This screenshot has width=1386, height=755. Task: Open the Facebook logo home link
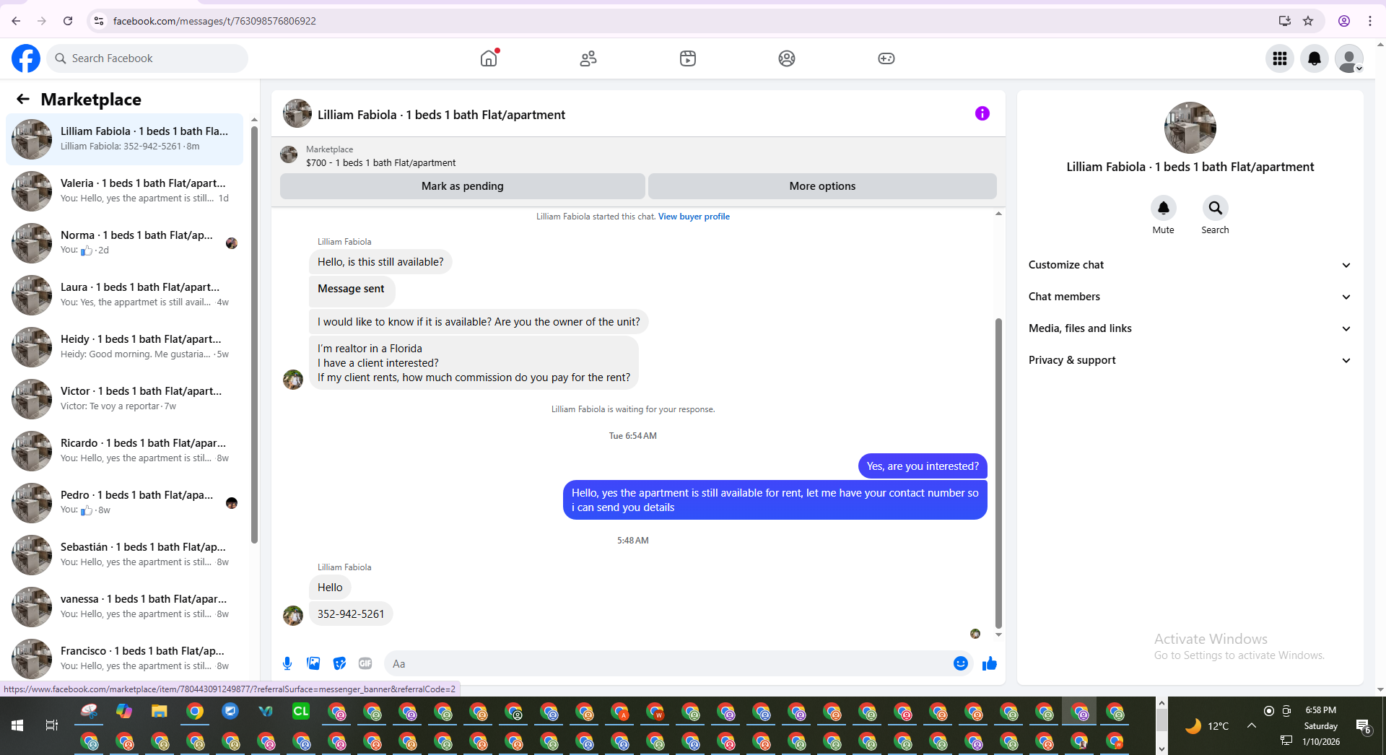click(26, 58)
